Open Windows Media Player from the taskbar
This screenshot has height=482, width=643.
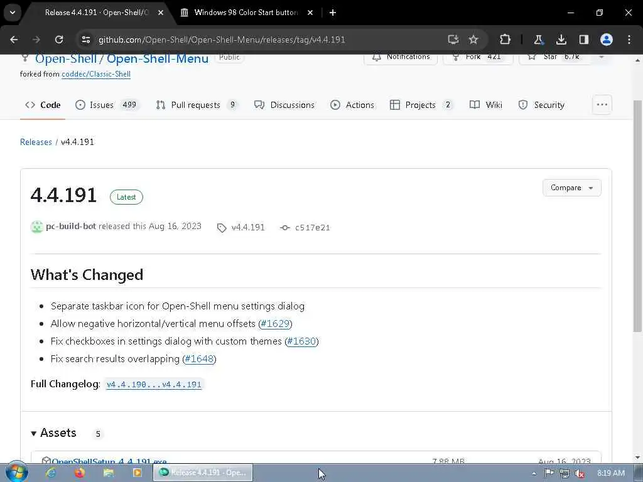[x=137, y=473]
